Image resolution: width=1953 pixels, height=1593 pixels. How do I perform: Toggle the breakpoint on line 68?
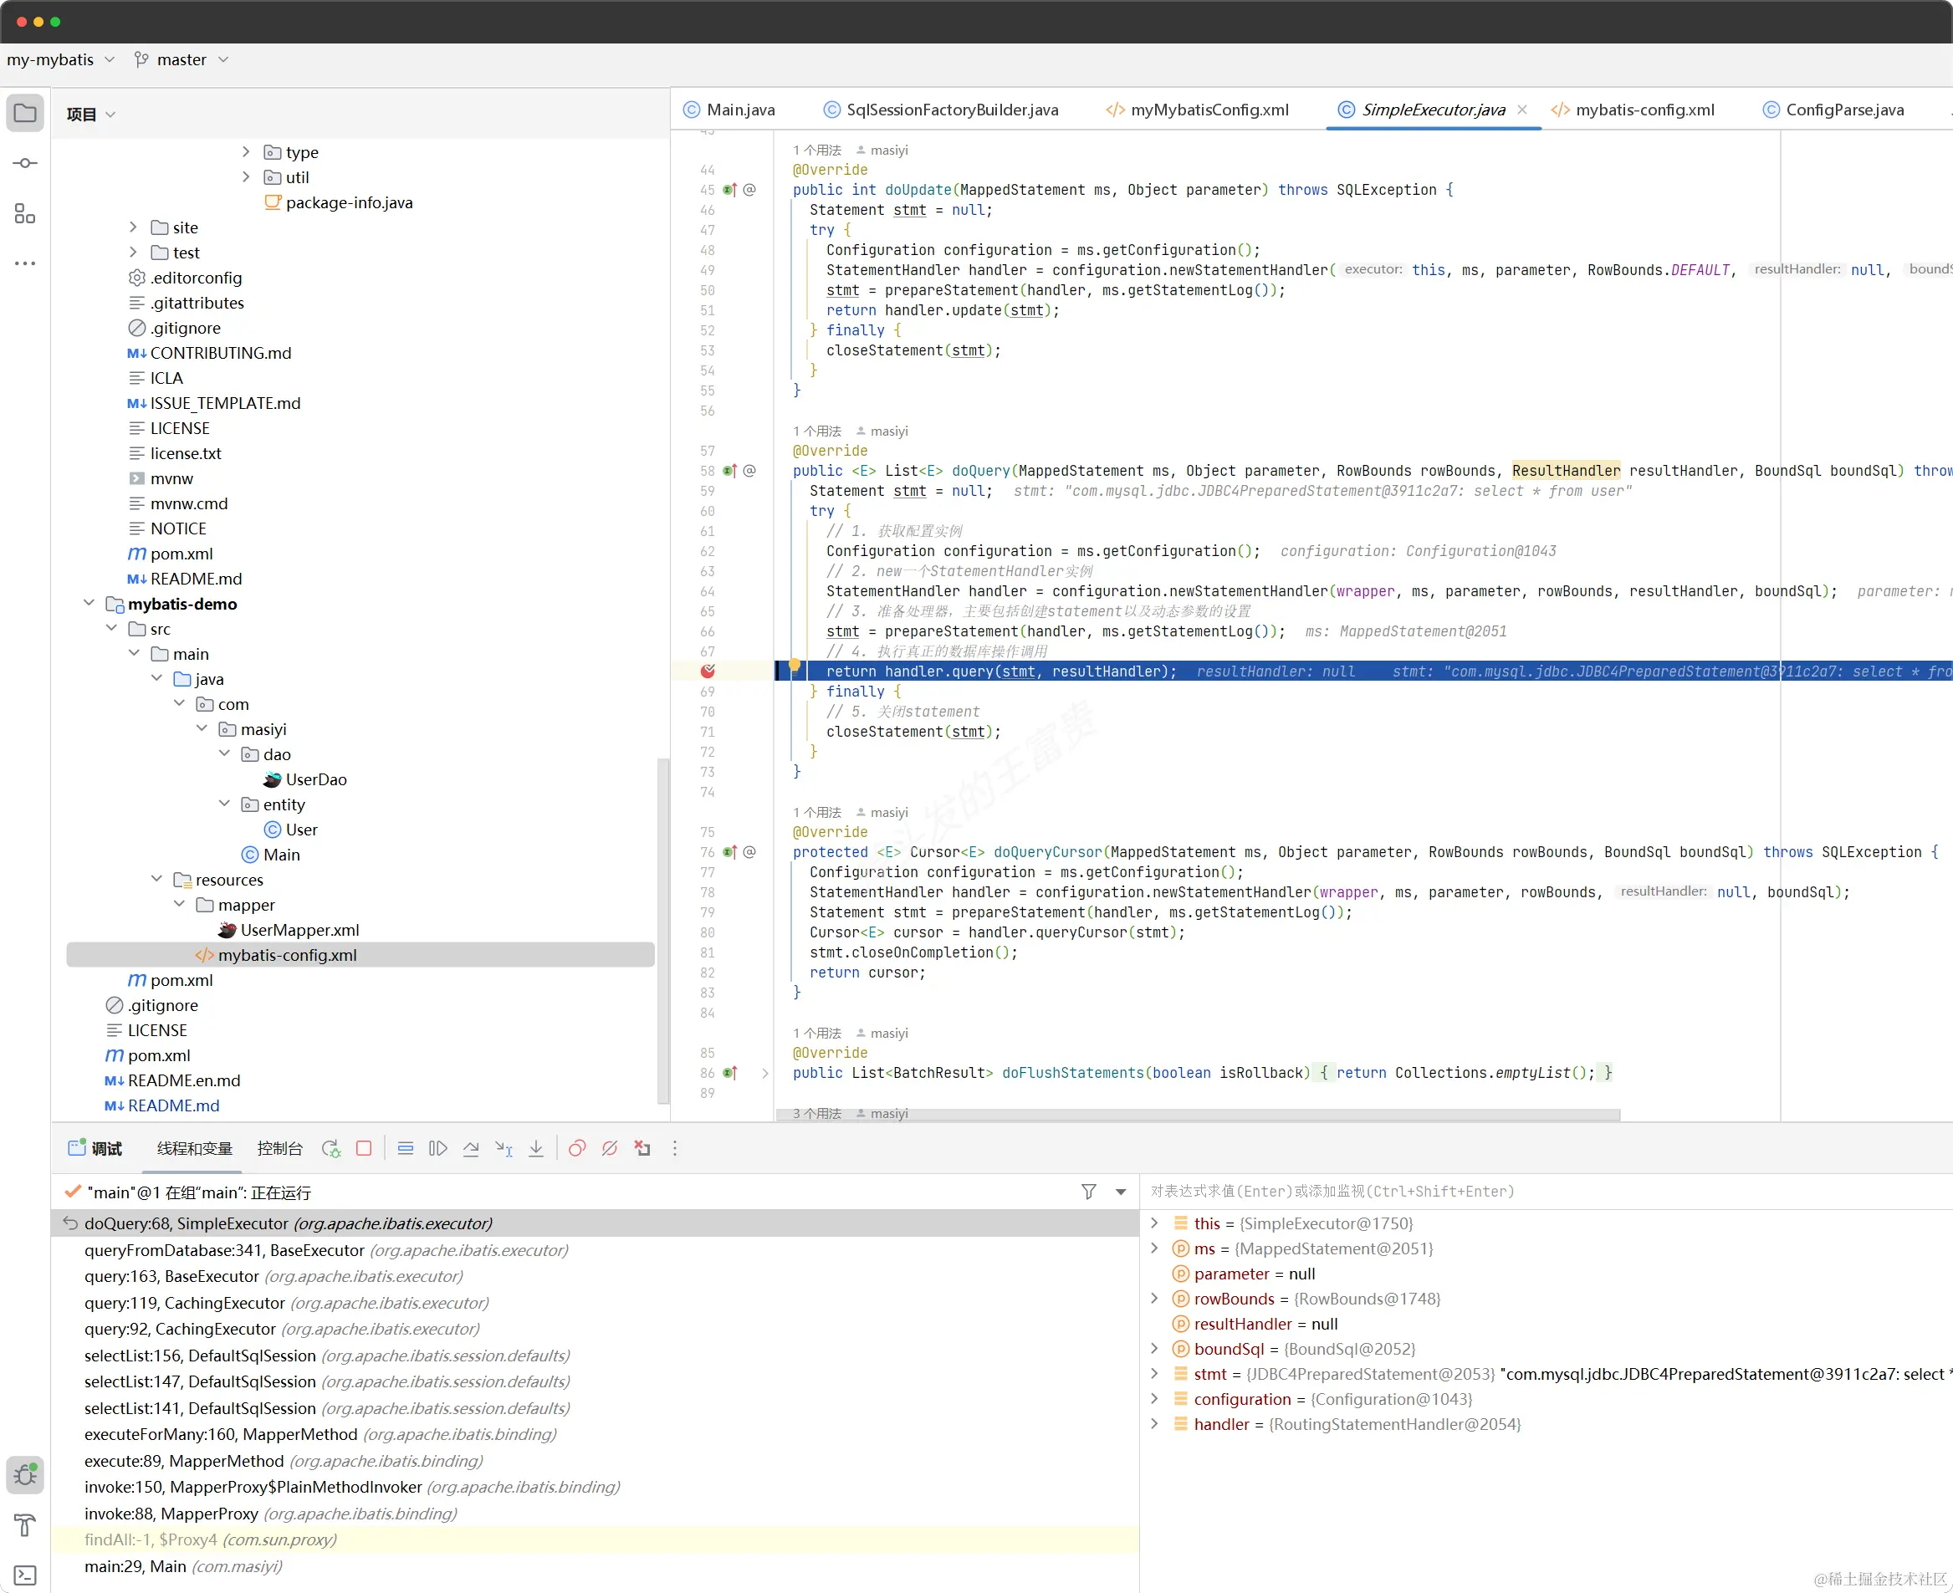708,671
